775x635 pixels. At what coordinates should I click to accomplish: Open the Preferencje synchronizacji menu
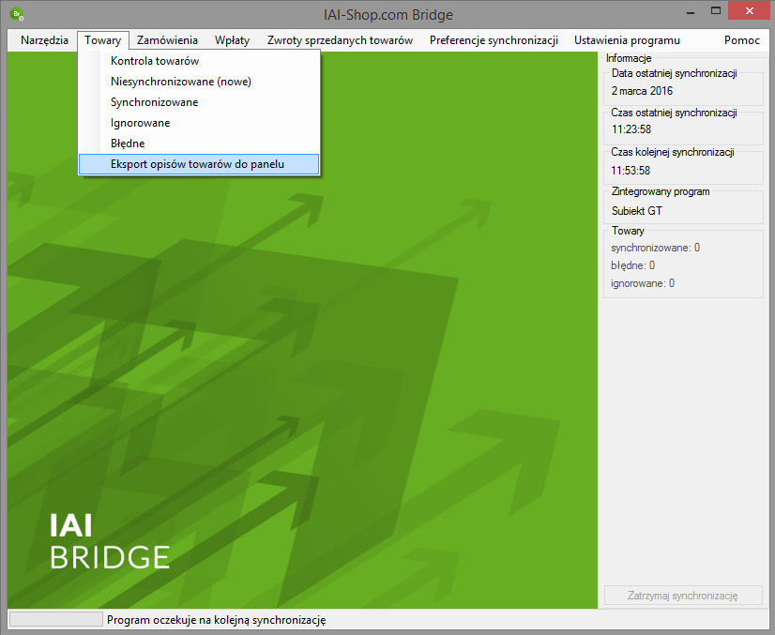point(494,40)
